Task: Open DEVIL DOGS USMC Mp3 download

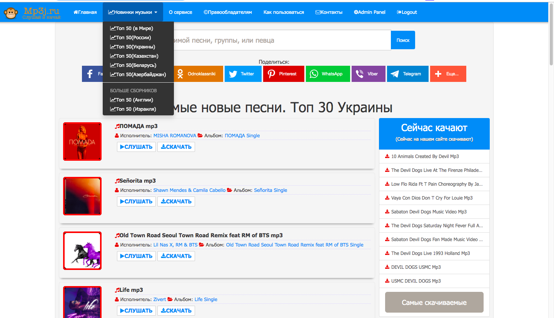Action: coord(416,267)
